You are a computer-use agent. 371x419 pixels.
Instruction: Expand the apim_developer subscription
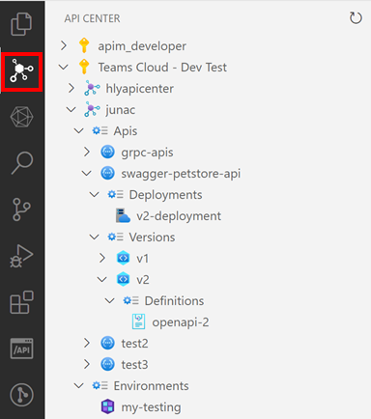(64, 45)
